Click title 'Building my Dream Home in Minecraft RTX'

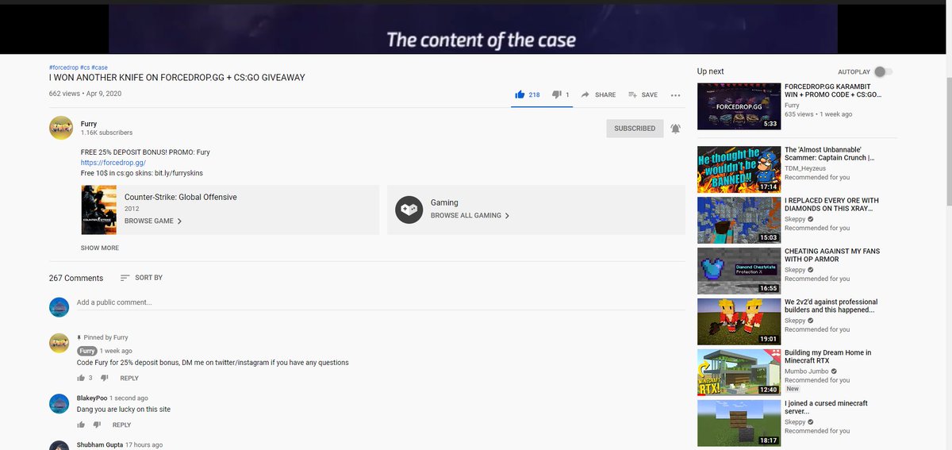(x=828, y=356)
